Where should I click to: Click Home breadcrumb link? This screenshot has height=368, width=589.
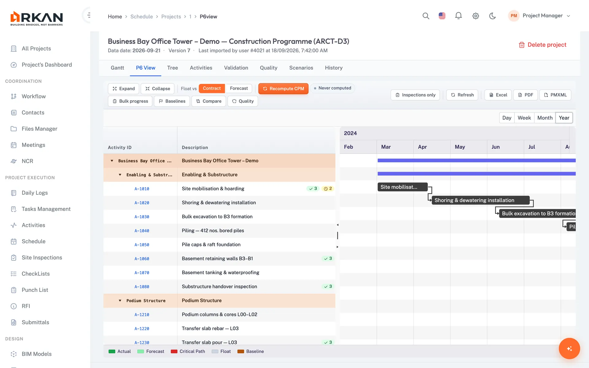[115, 17]
